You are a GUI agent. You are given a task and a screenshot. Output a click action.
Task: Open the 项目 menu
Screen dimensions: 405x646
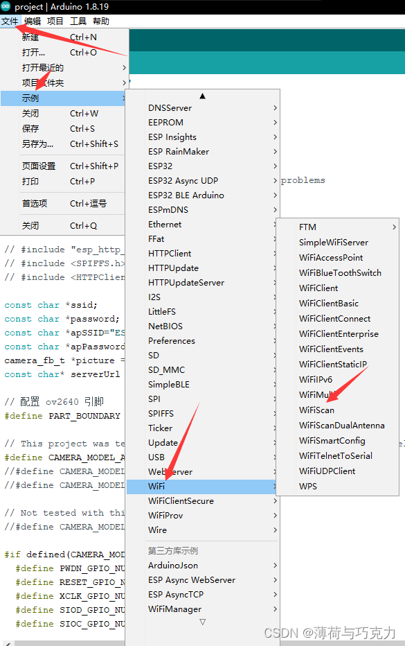click(55, 21)
